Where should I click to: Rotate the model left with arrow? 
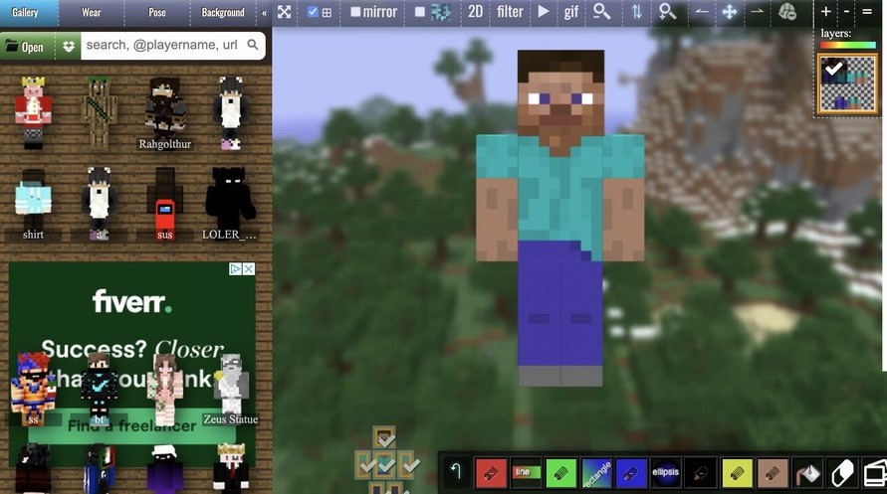[702, 12]
